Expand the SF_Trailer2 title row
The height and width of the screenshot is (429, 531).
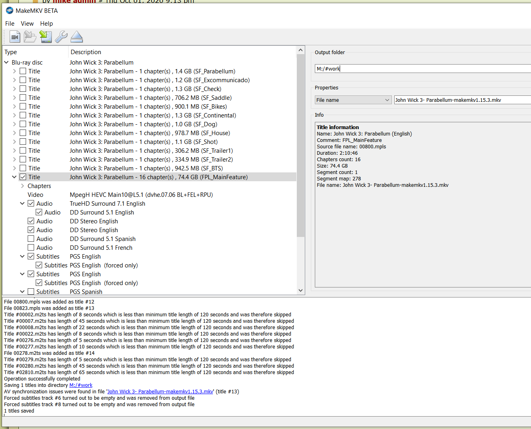tap(14, 160)
